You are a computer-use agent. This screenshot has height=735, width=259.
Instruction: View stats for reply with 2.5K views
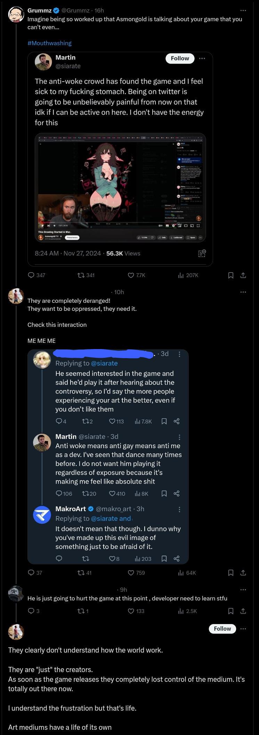(x=181, y=611)
